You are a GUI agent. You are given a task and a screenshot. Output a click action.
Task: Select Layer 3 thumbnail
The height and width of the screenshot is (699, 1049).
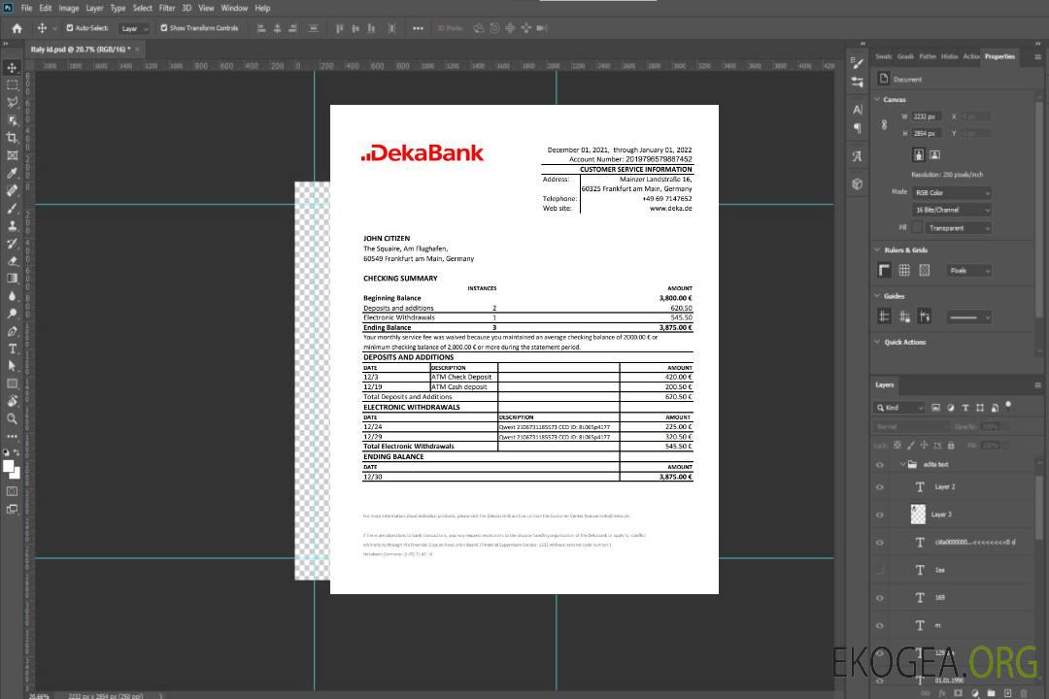(x=919, y=515)
